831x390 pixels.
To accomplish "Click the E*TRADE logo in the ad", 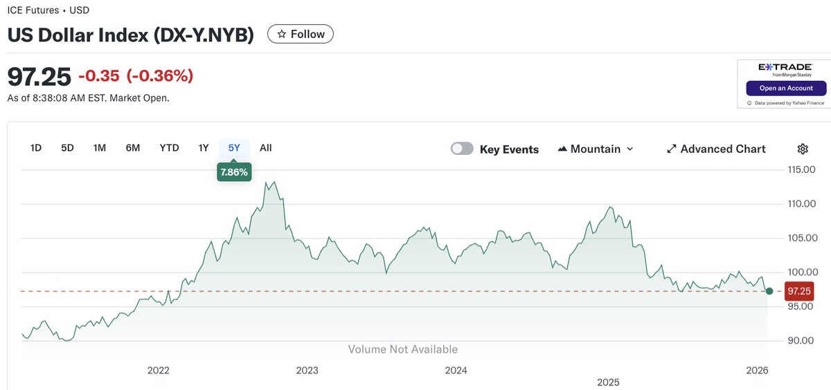I will pyautogui.click(x=785, y=69).
